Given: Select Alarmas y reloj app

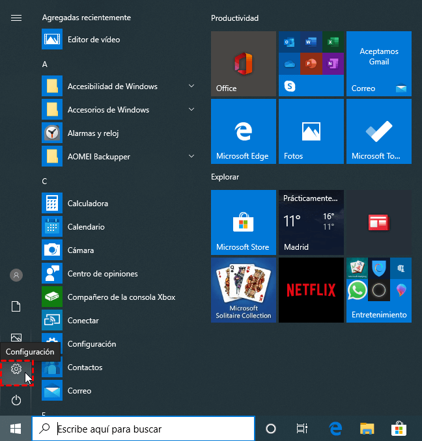Looking at the screenshot, I should pos(92,133).
